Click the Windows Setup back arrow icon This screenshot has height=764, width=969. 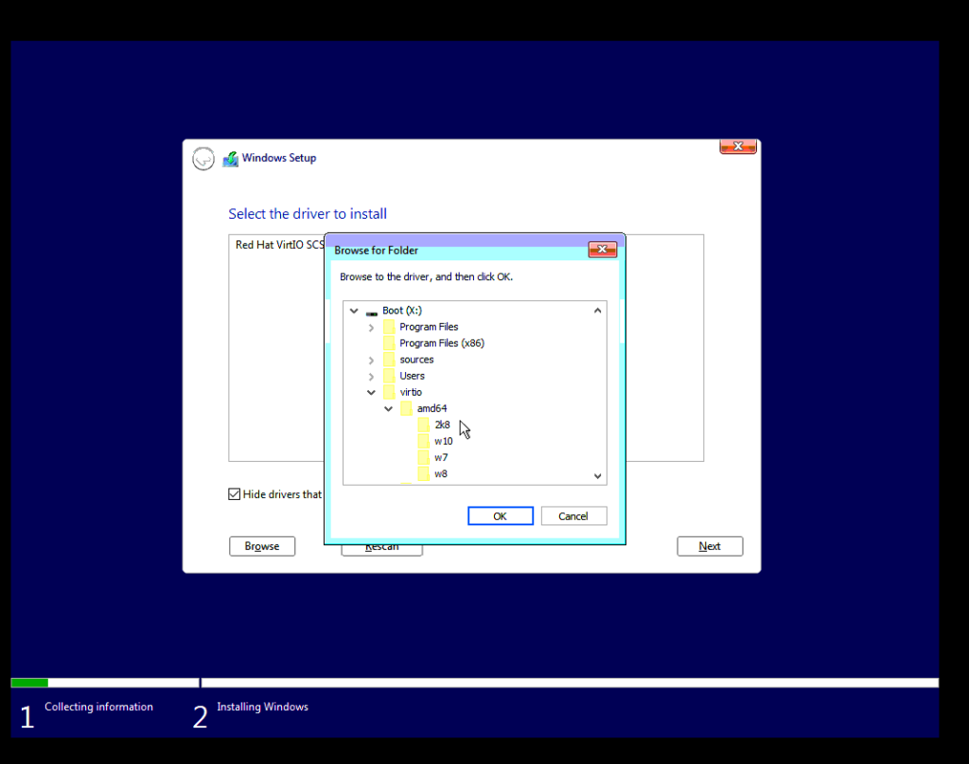203,159
